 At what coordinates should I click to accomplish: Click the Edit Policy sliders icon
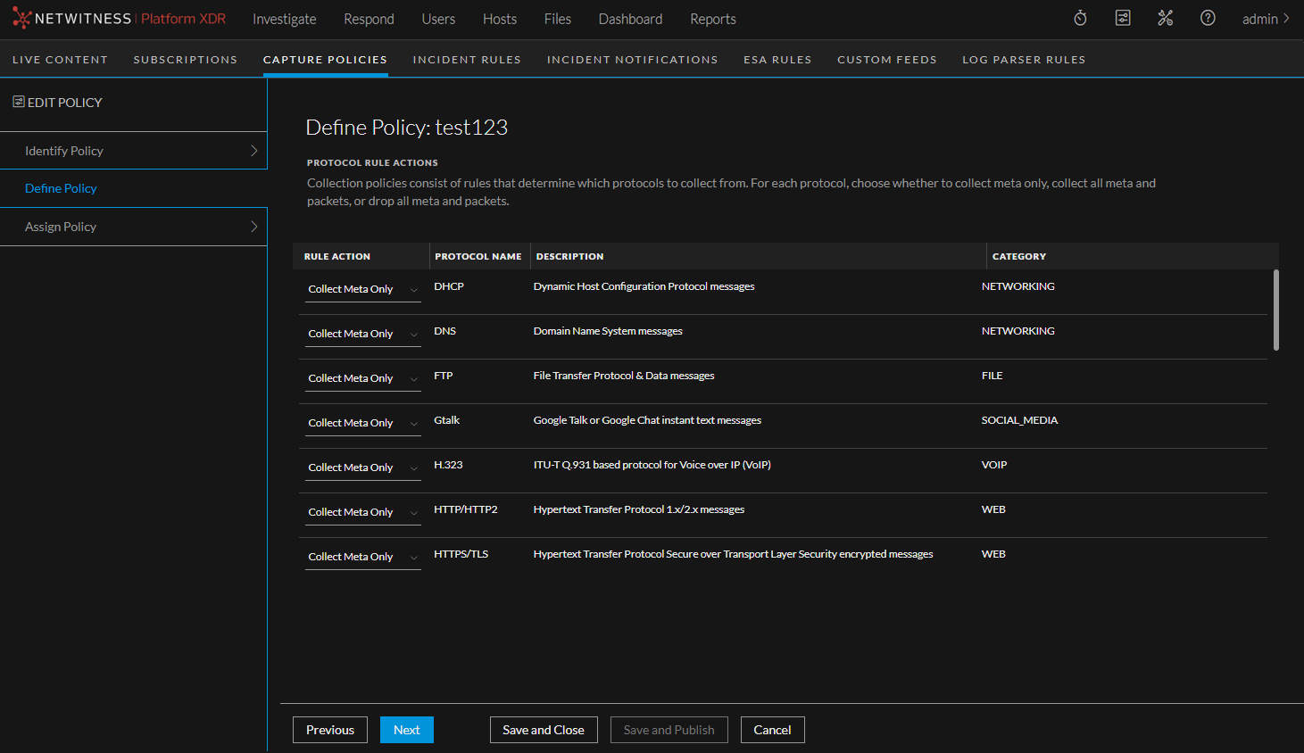click(18, 102)
